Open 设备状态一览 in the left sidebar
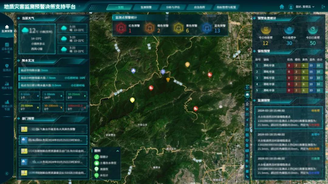 point(7,48)
